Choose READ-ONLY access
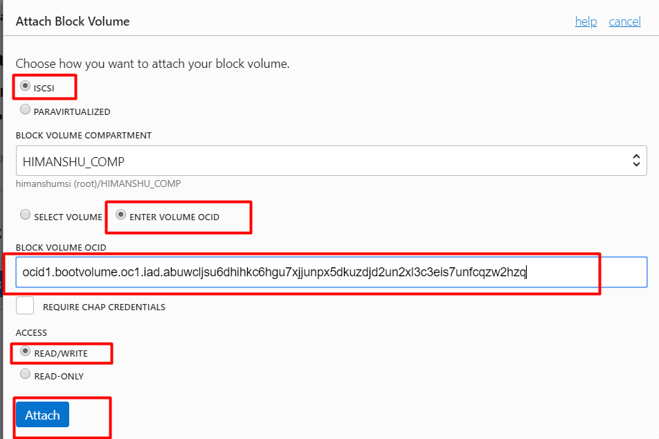659x439 pixels. pos(25,373)
